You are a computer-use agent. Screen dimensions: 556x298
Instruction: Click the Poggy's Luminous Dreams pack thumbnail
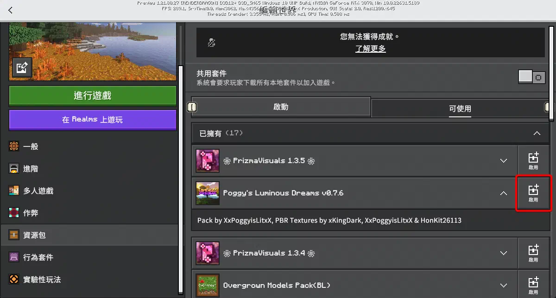207,193
